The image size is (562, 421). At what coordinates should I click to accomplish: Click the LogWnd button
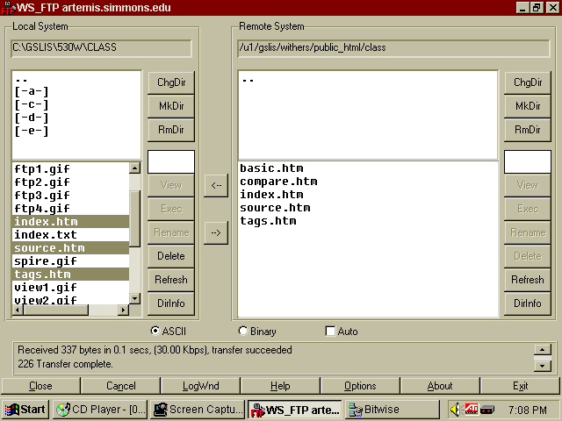[200, 386]
